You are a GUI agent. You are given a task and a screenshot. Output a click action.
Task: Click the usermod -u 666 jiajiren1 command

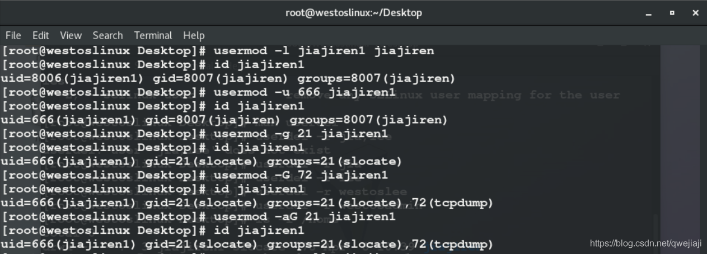(x=305, y=92)
